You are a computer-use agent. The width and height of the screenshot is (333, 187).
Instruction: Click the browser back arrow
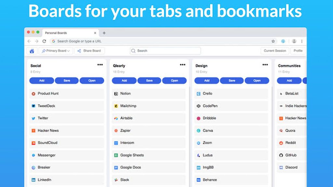pyautogui.click(x=29, y=41)
